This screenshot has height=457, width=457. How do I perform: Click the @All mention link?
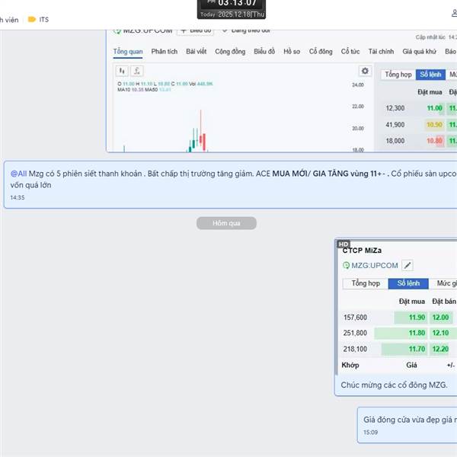(18, 174)
